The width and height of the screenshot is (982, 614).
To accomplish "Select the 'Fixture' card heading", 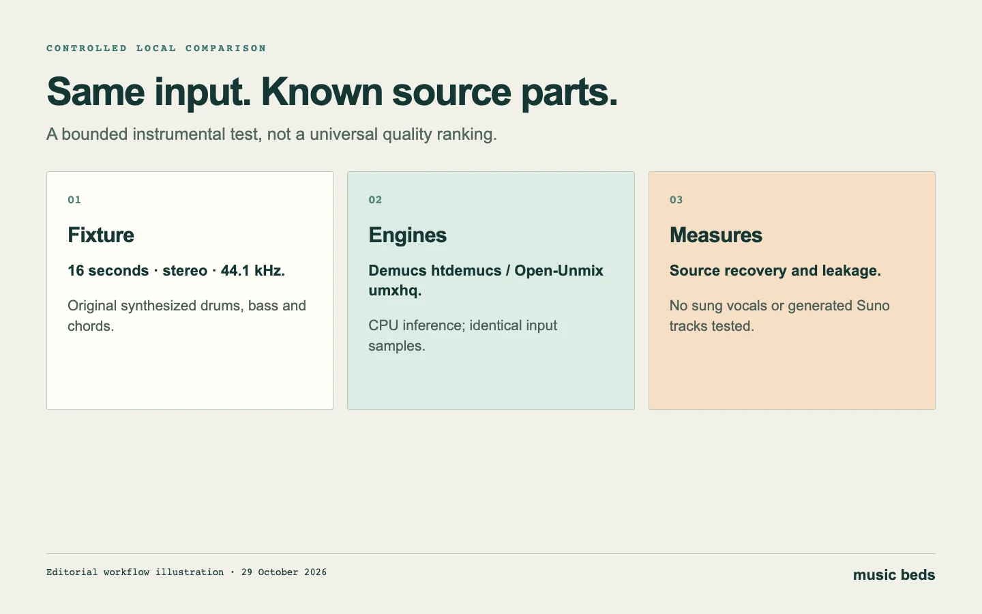I will click(101, 235).
